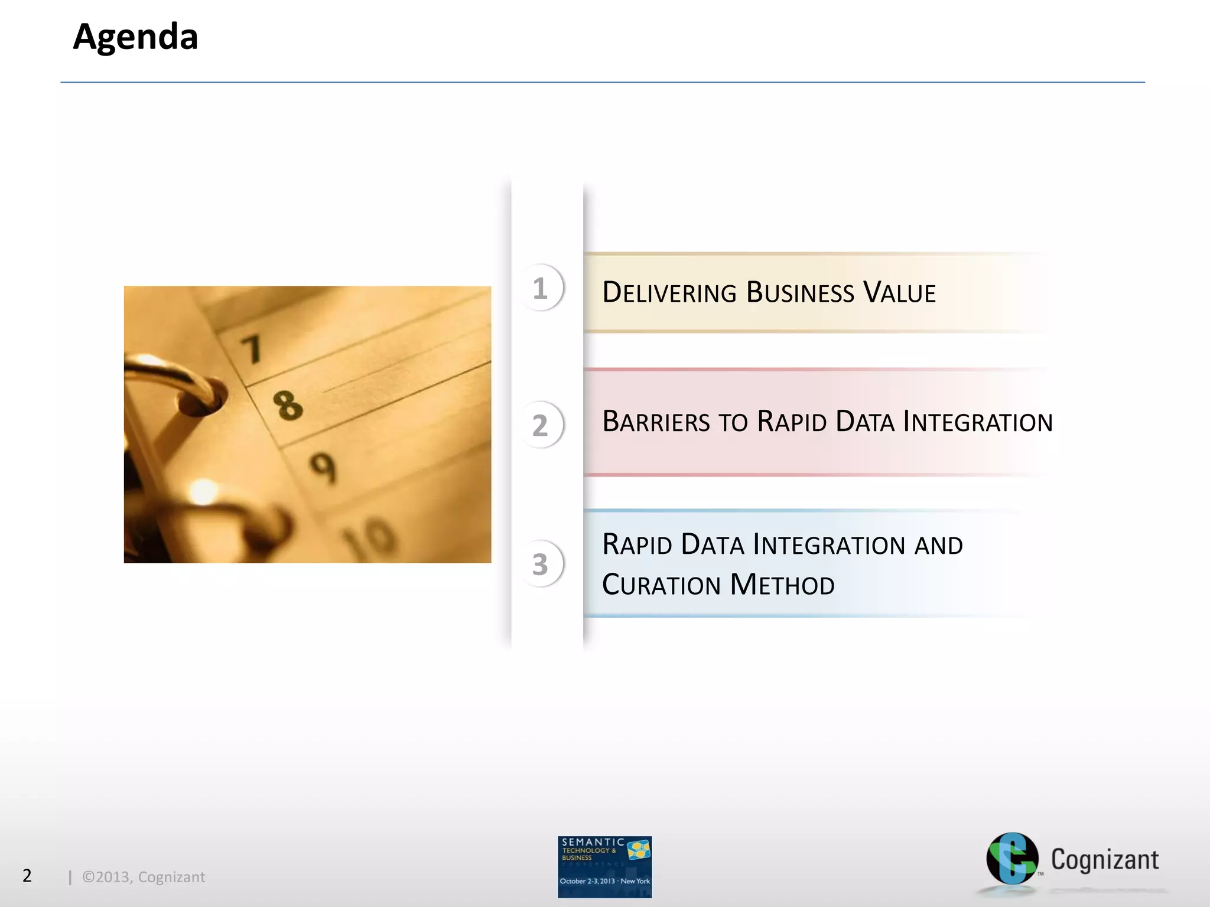Screen dimensions: 1210x907
Task: Open Delivering Business Value agenda item
Action: 768,293
